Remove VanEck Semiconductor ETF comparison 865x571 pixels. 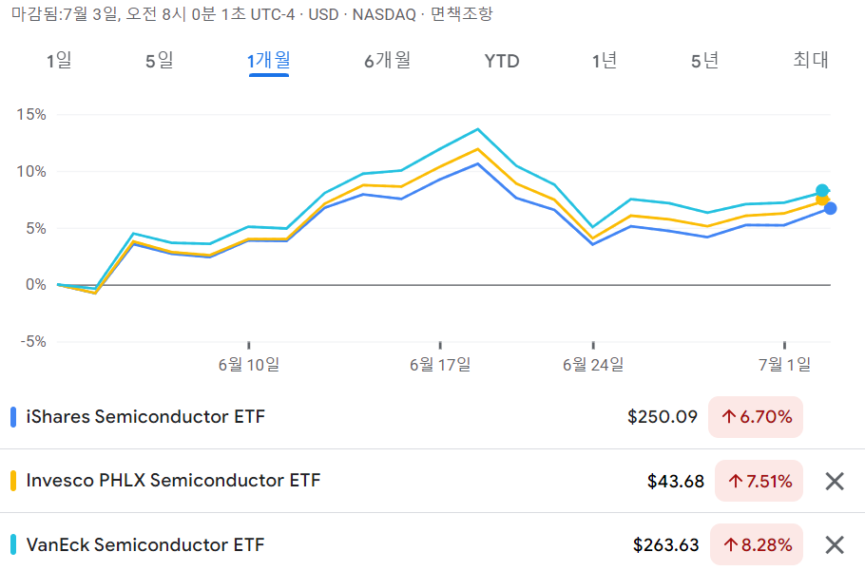pyautogui.click(x=835, y=545)
